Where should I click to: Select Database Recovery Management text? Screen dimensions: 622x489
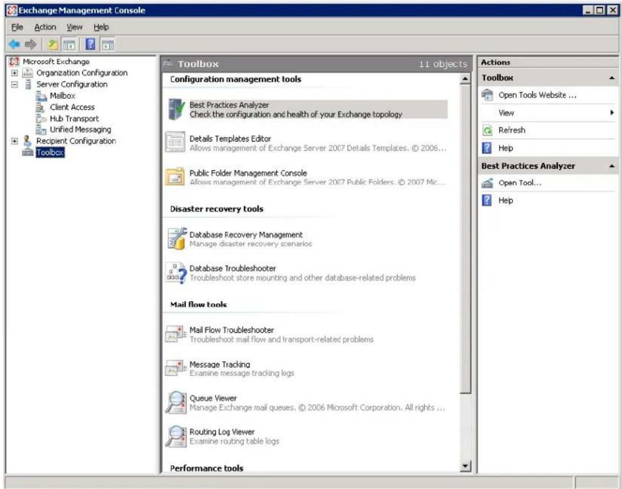246,235
